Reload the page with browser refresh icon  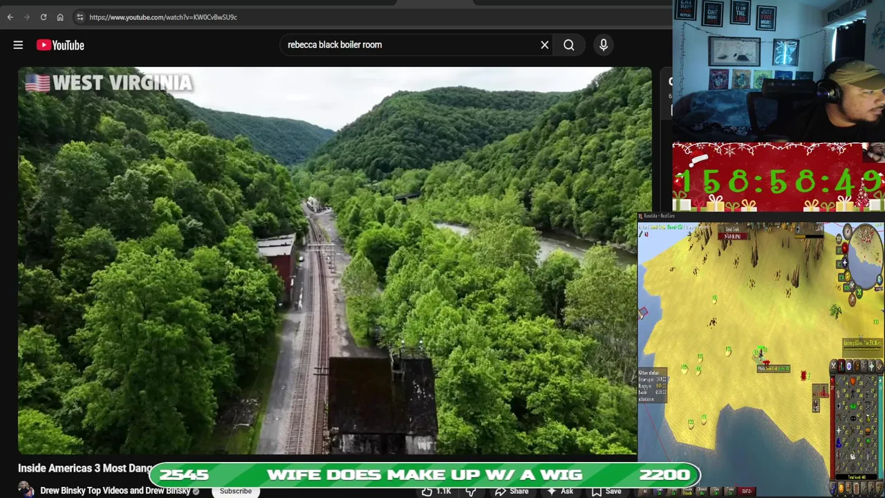(x=43, y=17)
